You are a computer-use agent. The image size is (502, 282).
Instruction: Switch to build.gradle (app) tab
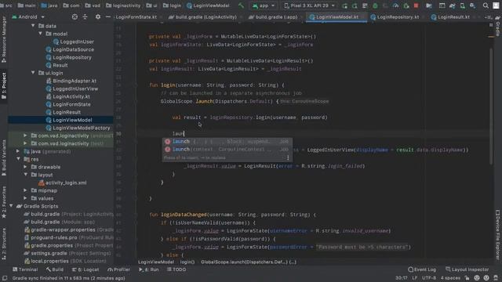click(274, 17)
